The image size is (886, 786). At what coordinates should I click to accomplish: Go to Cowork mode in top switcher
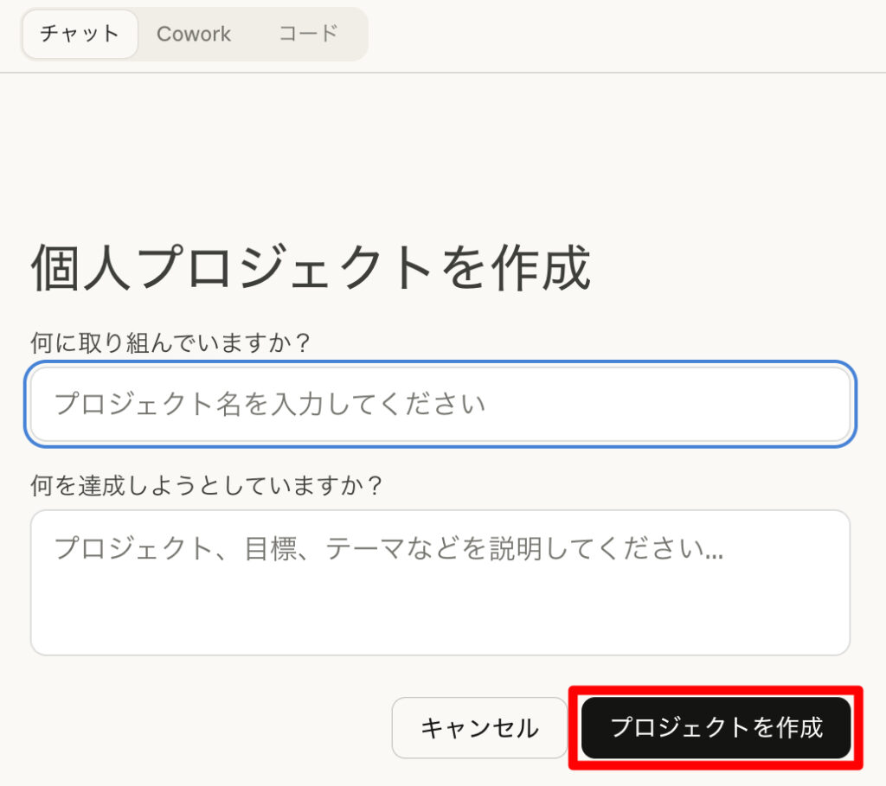coord(194,35)
